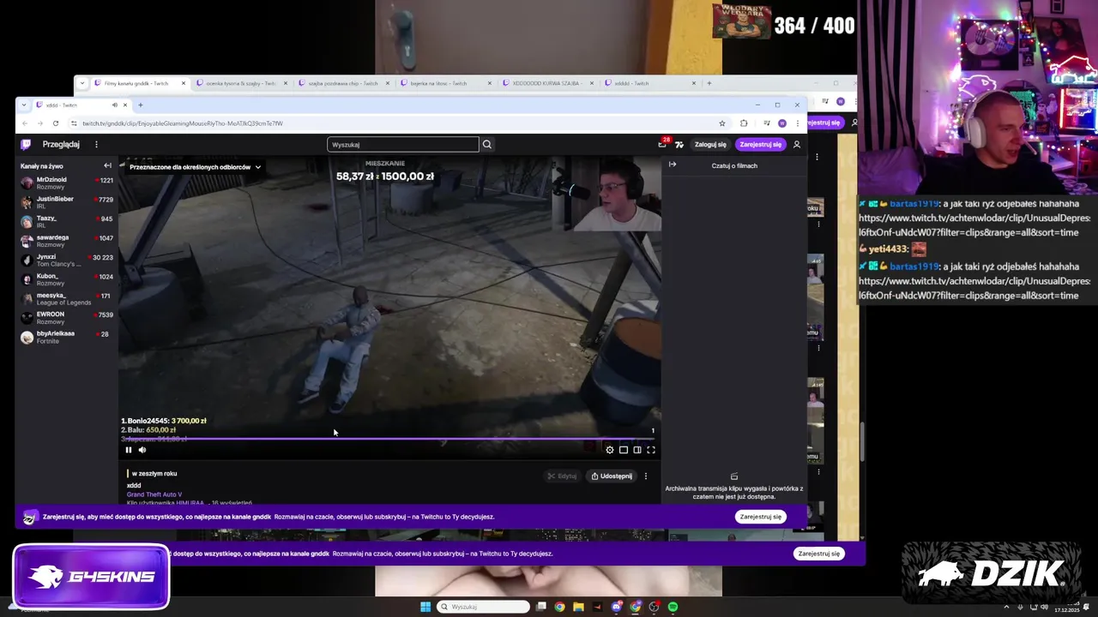Open the Grand Theft Auto V category link

(154, 494)
